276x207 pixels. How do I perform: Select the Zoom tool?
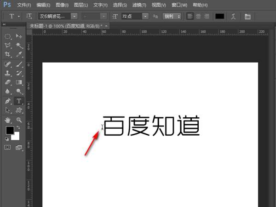19,120
